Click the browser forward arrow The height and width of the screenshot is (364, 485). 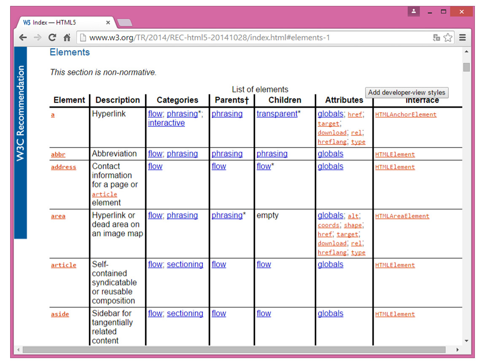[x=38, y=37]
